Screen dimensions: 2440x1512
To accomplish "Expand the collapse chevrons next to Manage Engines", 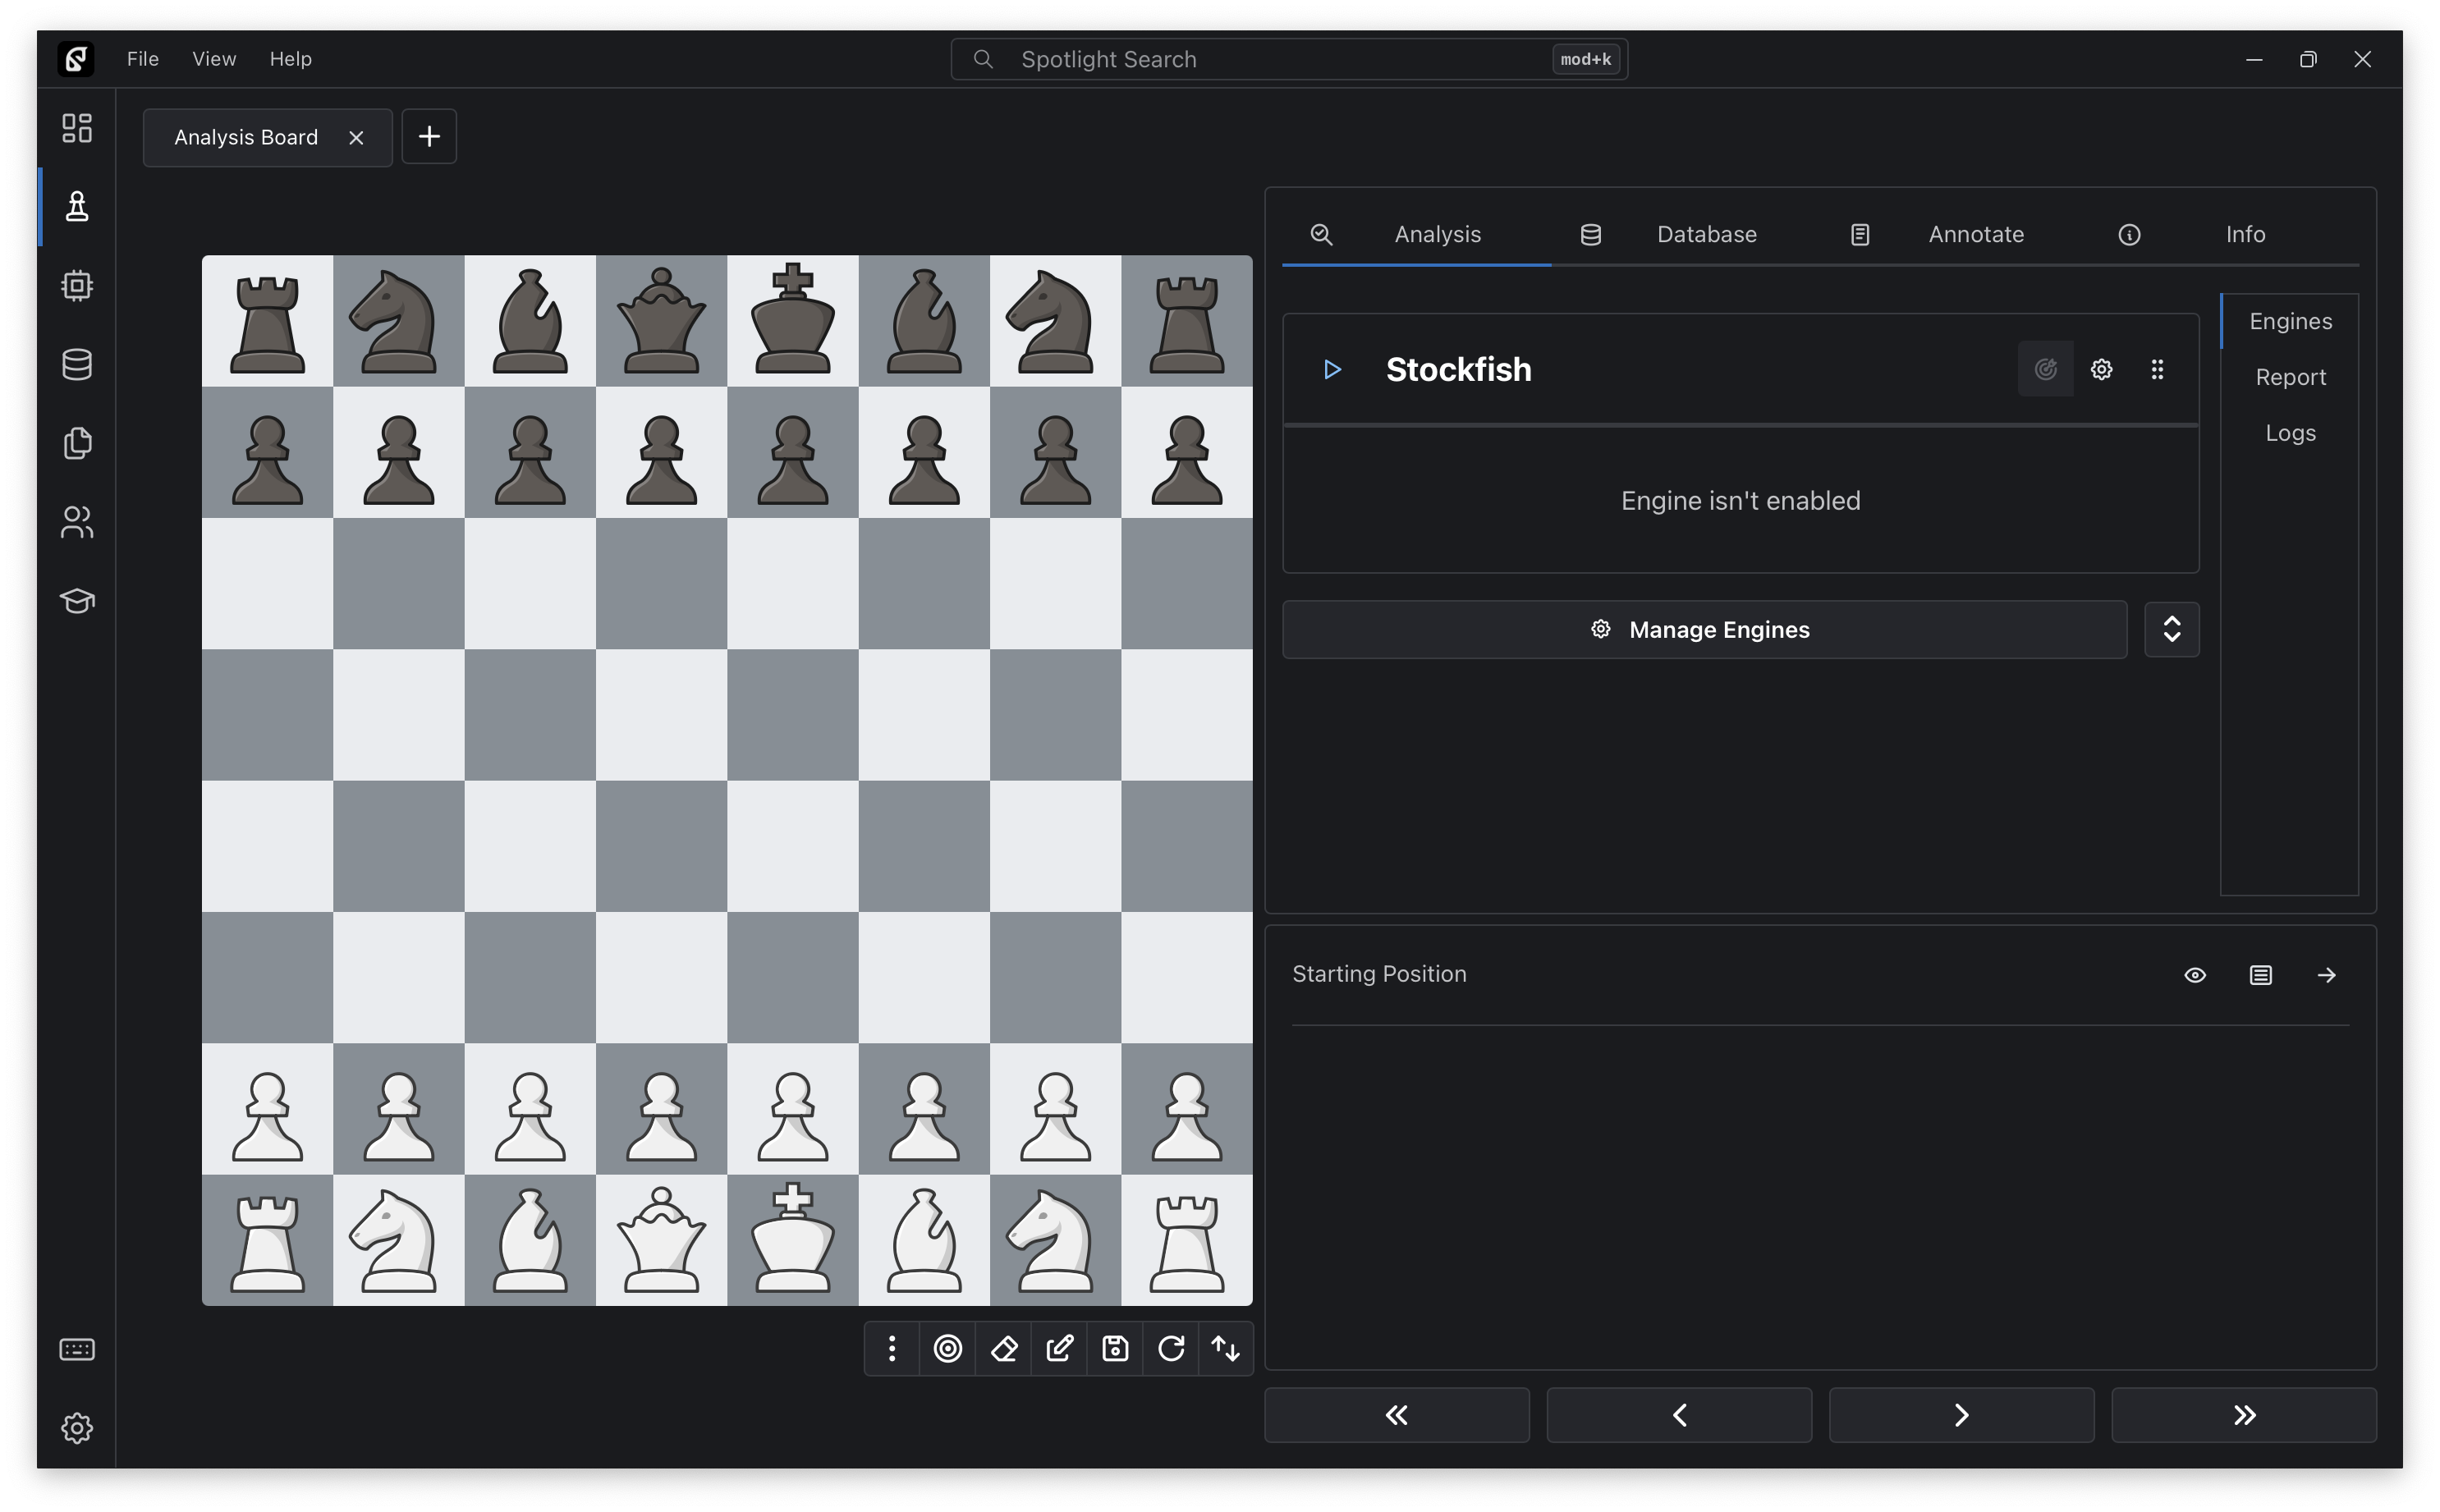I will click(x=2171, y=630).
